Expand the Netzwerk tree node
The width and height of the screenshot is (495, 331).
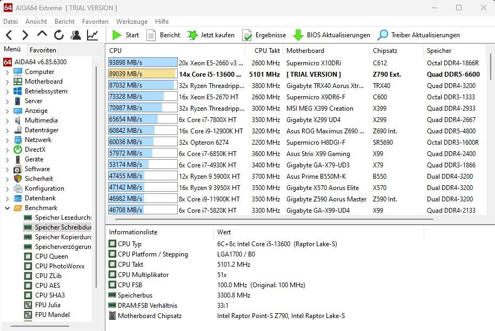(x=7, y=140)
